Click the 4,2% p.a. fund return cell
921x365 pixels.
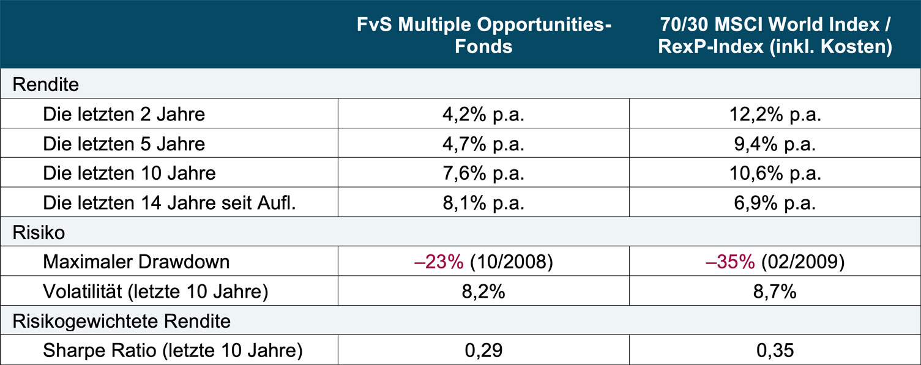pyautogui.click(x=483, y=114)
